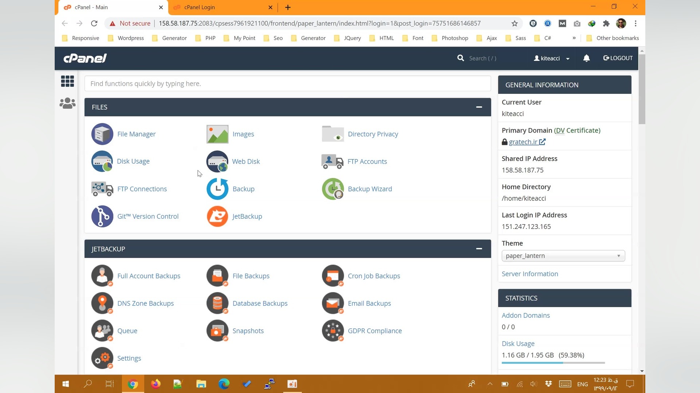Open the Server Information link

530,274
